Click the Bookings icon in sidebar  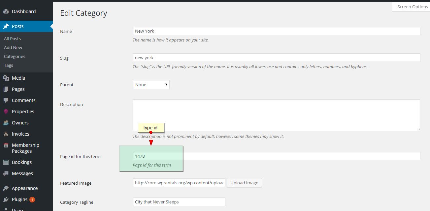point(6,162)
